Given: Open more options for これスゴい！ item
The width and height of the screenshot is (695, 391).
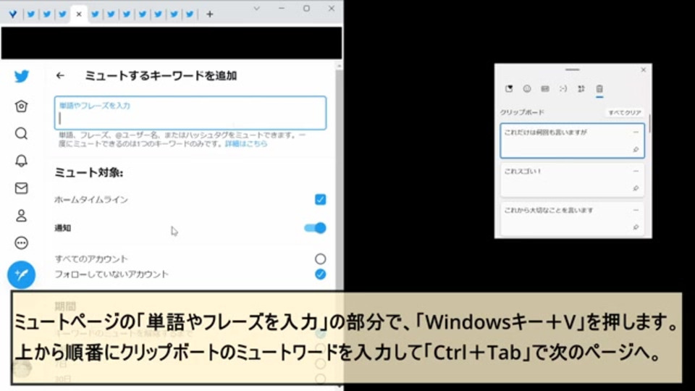Looking at the screenshot, I should [x=636, y=171].
